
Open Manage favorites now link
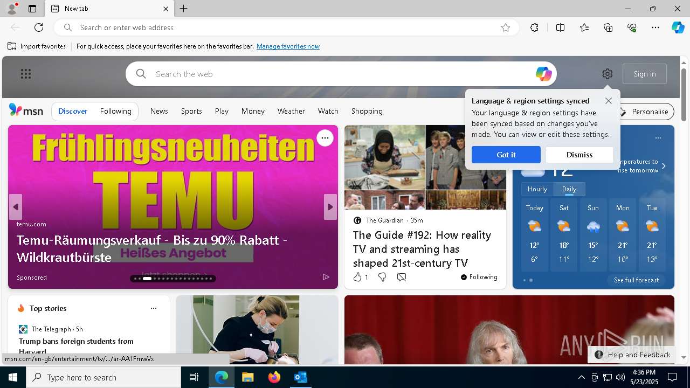288,46
